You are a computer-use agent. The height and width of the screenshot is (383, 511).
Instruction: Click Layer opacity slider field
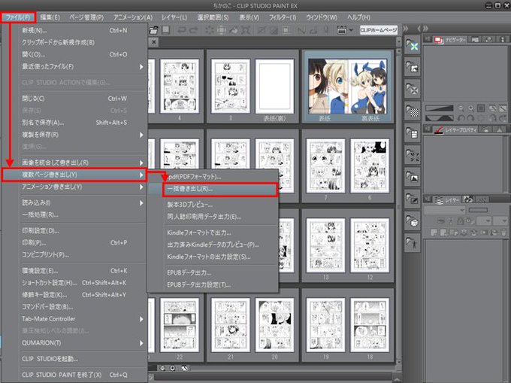click(478, 211)
